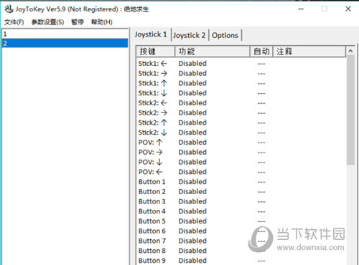Click the JoyToKey app icon in title bar
359x265 pixels.
point(9,9)
